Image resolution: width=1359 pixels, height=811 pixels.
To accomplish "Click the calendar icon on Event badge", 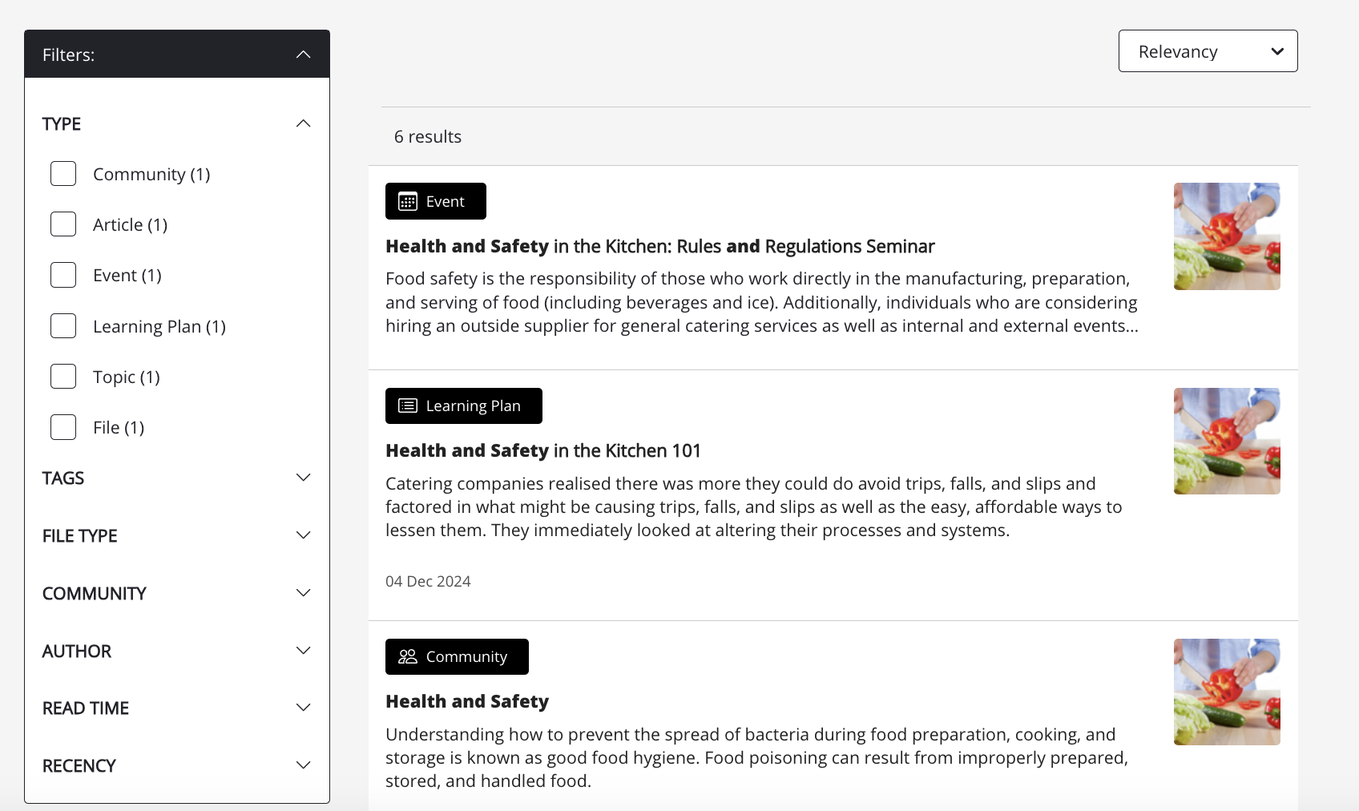I will 408,202.
